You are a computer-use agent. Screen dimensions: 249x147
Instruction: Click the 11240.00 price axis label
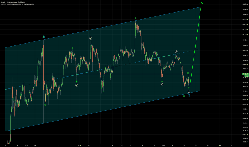pyautogui.click(x=246, y=87)
